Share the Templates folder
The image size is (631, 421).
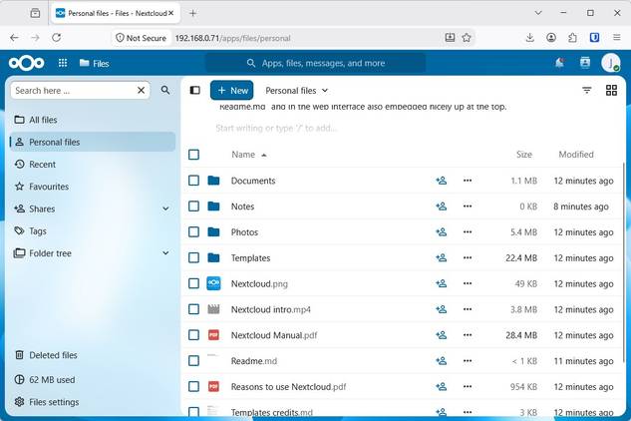(x=442, y=257)
